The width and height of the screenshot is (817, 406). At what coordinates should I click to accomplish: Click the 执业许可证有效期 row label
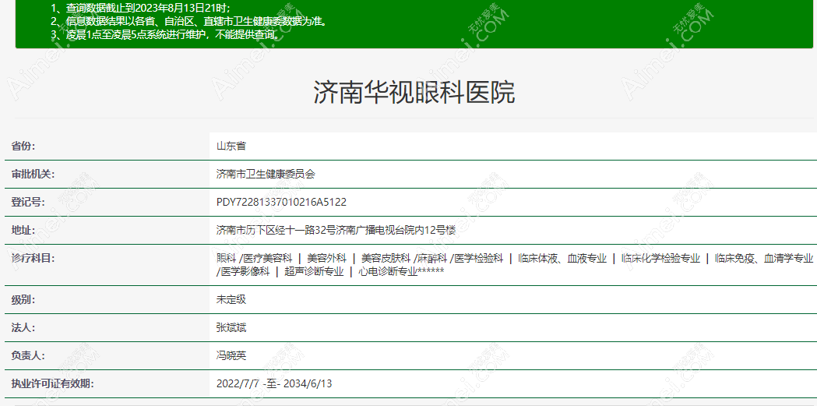click(53, 384)
